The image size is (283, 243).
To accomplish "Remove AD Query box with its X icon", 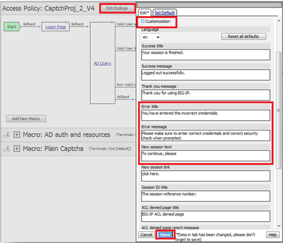I will pos(112,22).
